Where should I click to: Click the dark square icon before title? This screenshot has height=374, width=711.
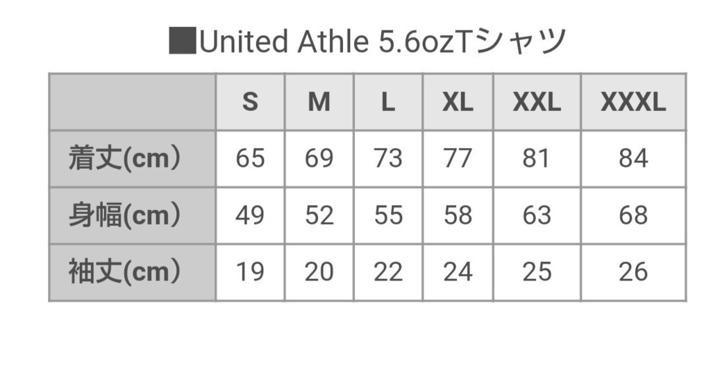(x=182, y=42)
